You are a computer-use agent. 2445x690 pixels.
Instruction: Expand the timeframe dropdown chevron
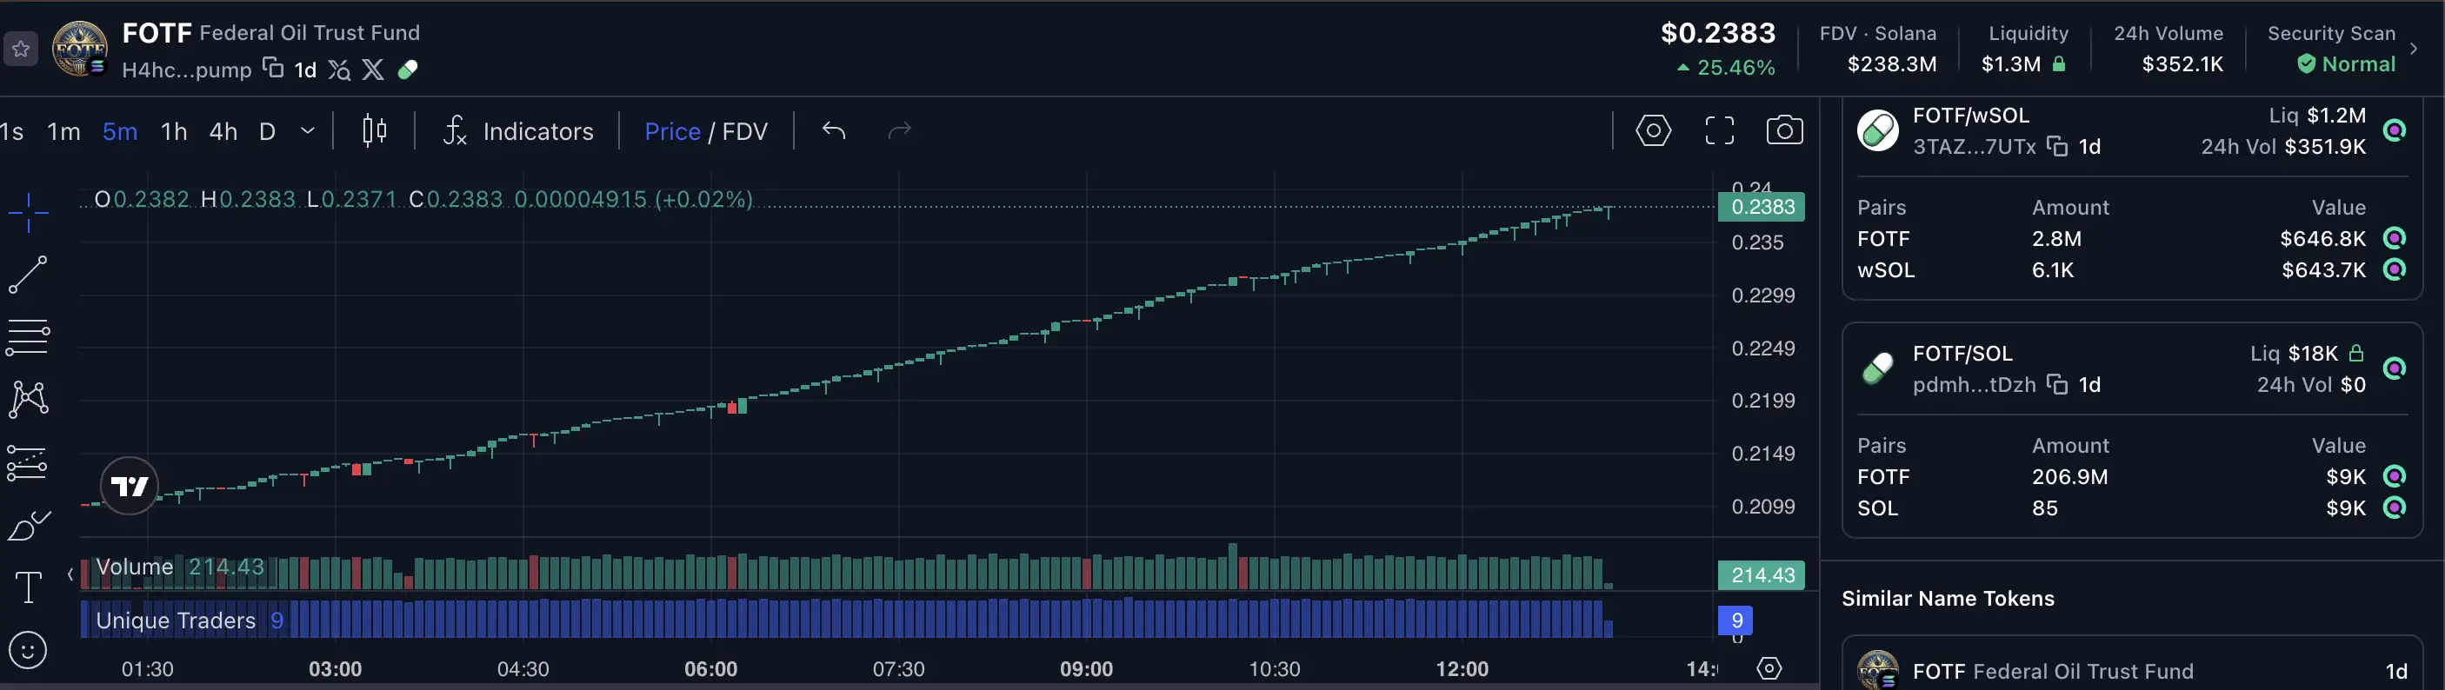click(308, 131)
